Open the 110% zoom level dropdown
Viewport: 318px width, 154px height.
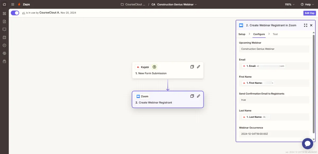(290, 4)
